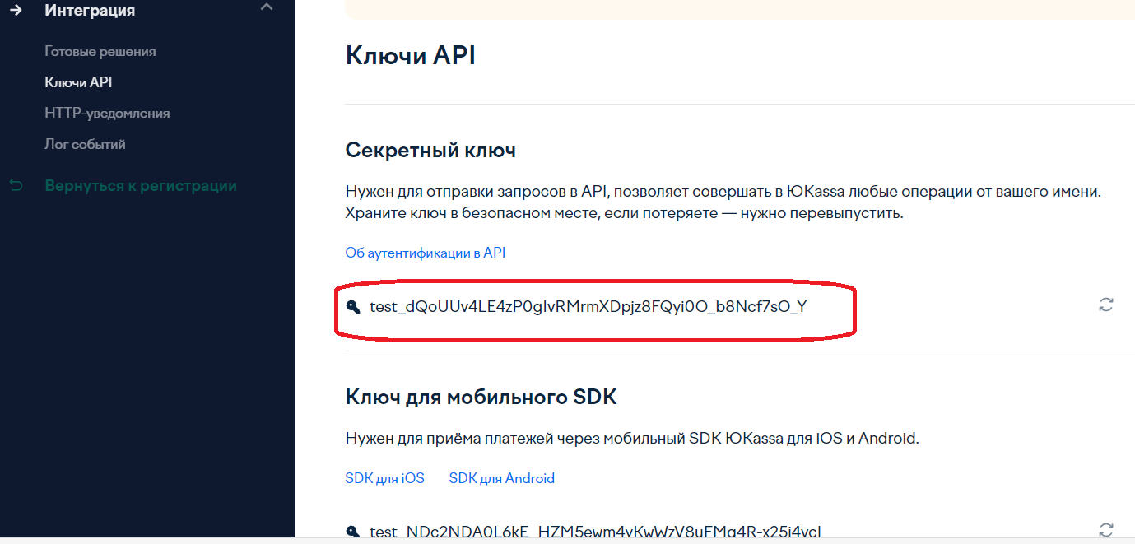
Task: Click the Ключ для мобильного SDK heading
Action: (x=481, y=398)
